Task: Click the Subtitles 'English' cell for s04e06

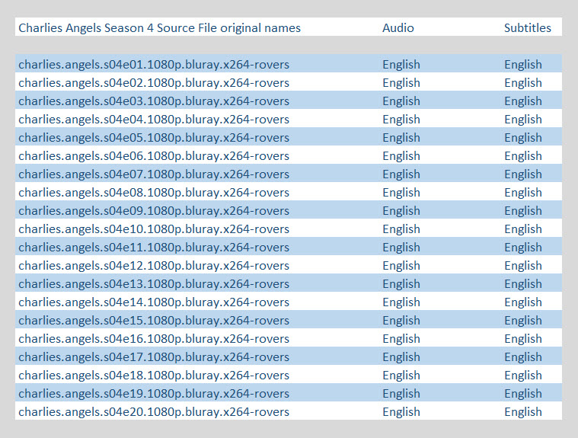Action: point(523,155)
